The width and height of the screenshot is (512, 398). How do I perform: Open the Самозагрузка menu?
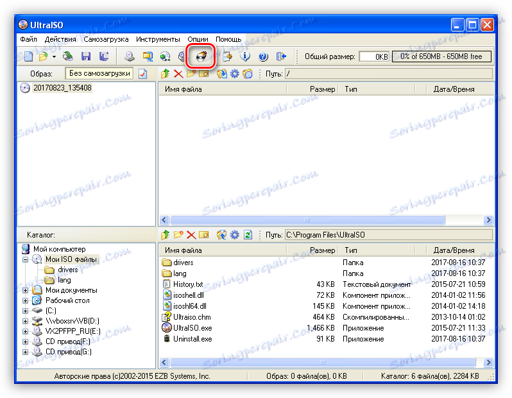pyautogui.click(x=106, y=39)
